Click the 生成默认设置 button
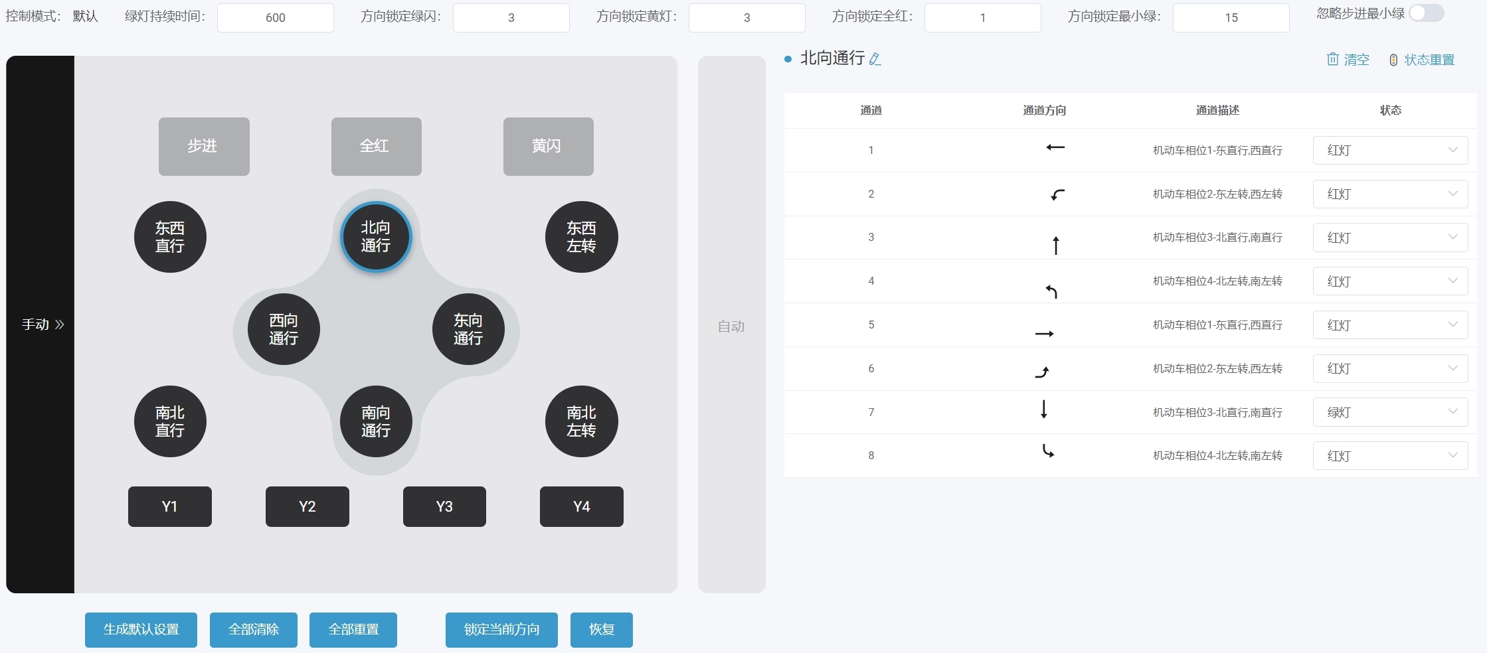 (x=141, y=629)
